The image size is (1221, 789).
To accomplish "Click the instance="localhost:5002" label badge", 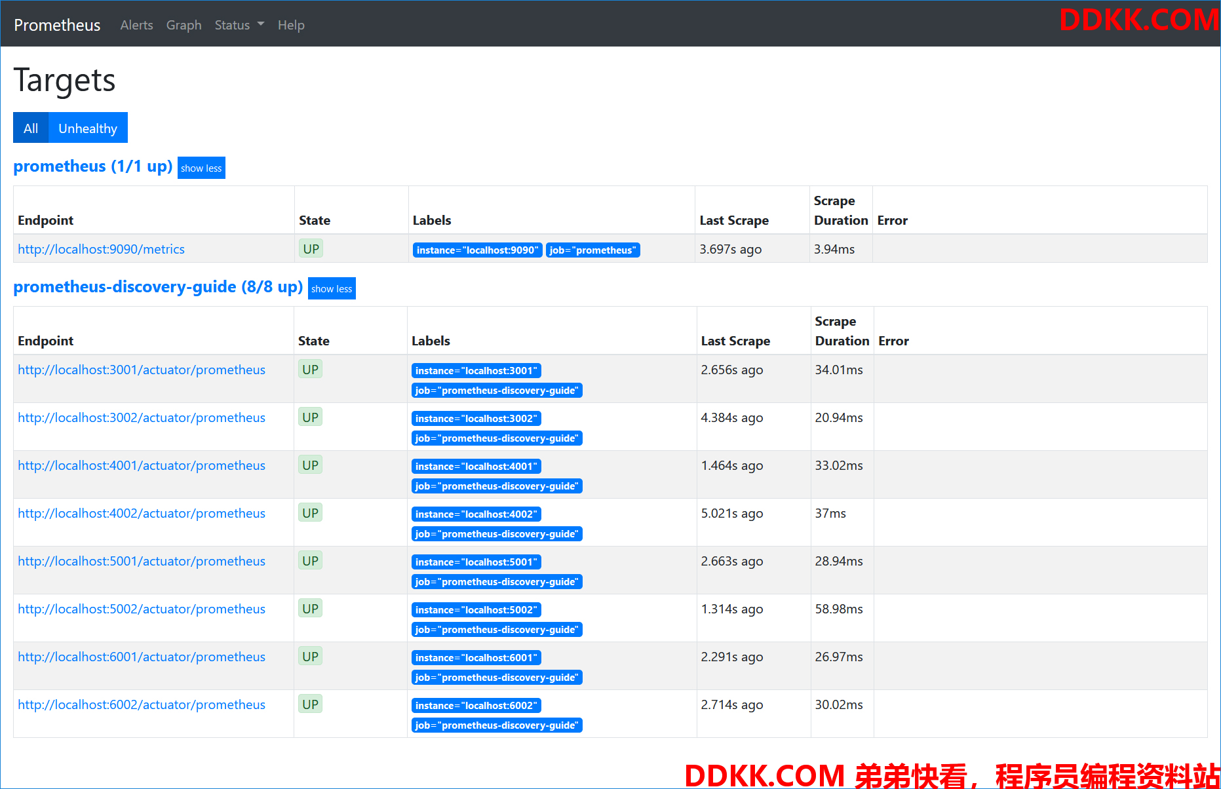I will point(476,610).
